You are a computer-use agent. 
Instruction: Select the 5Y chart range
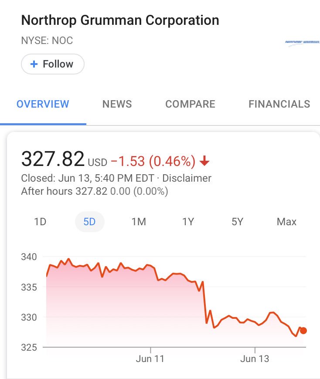(237, 222)
